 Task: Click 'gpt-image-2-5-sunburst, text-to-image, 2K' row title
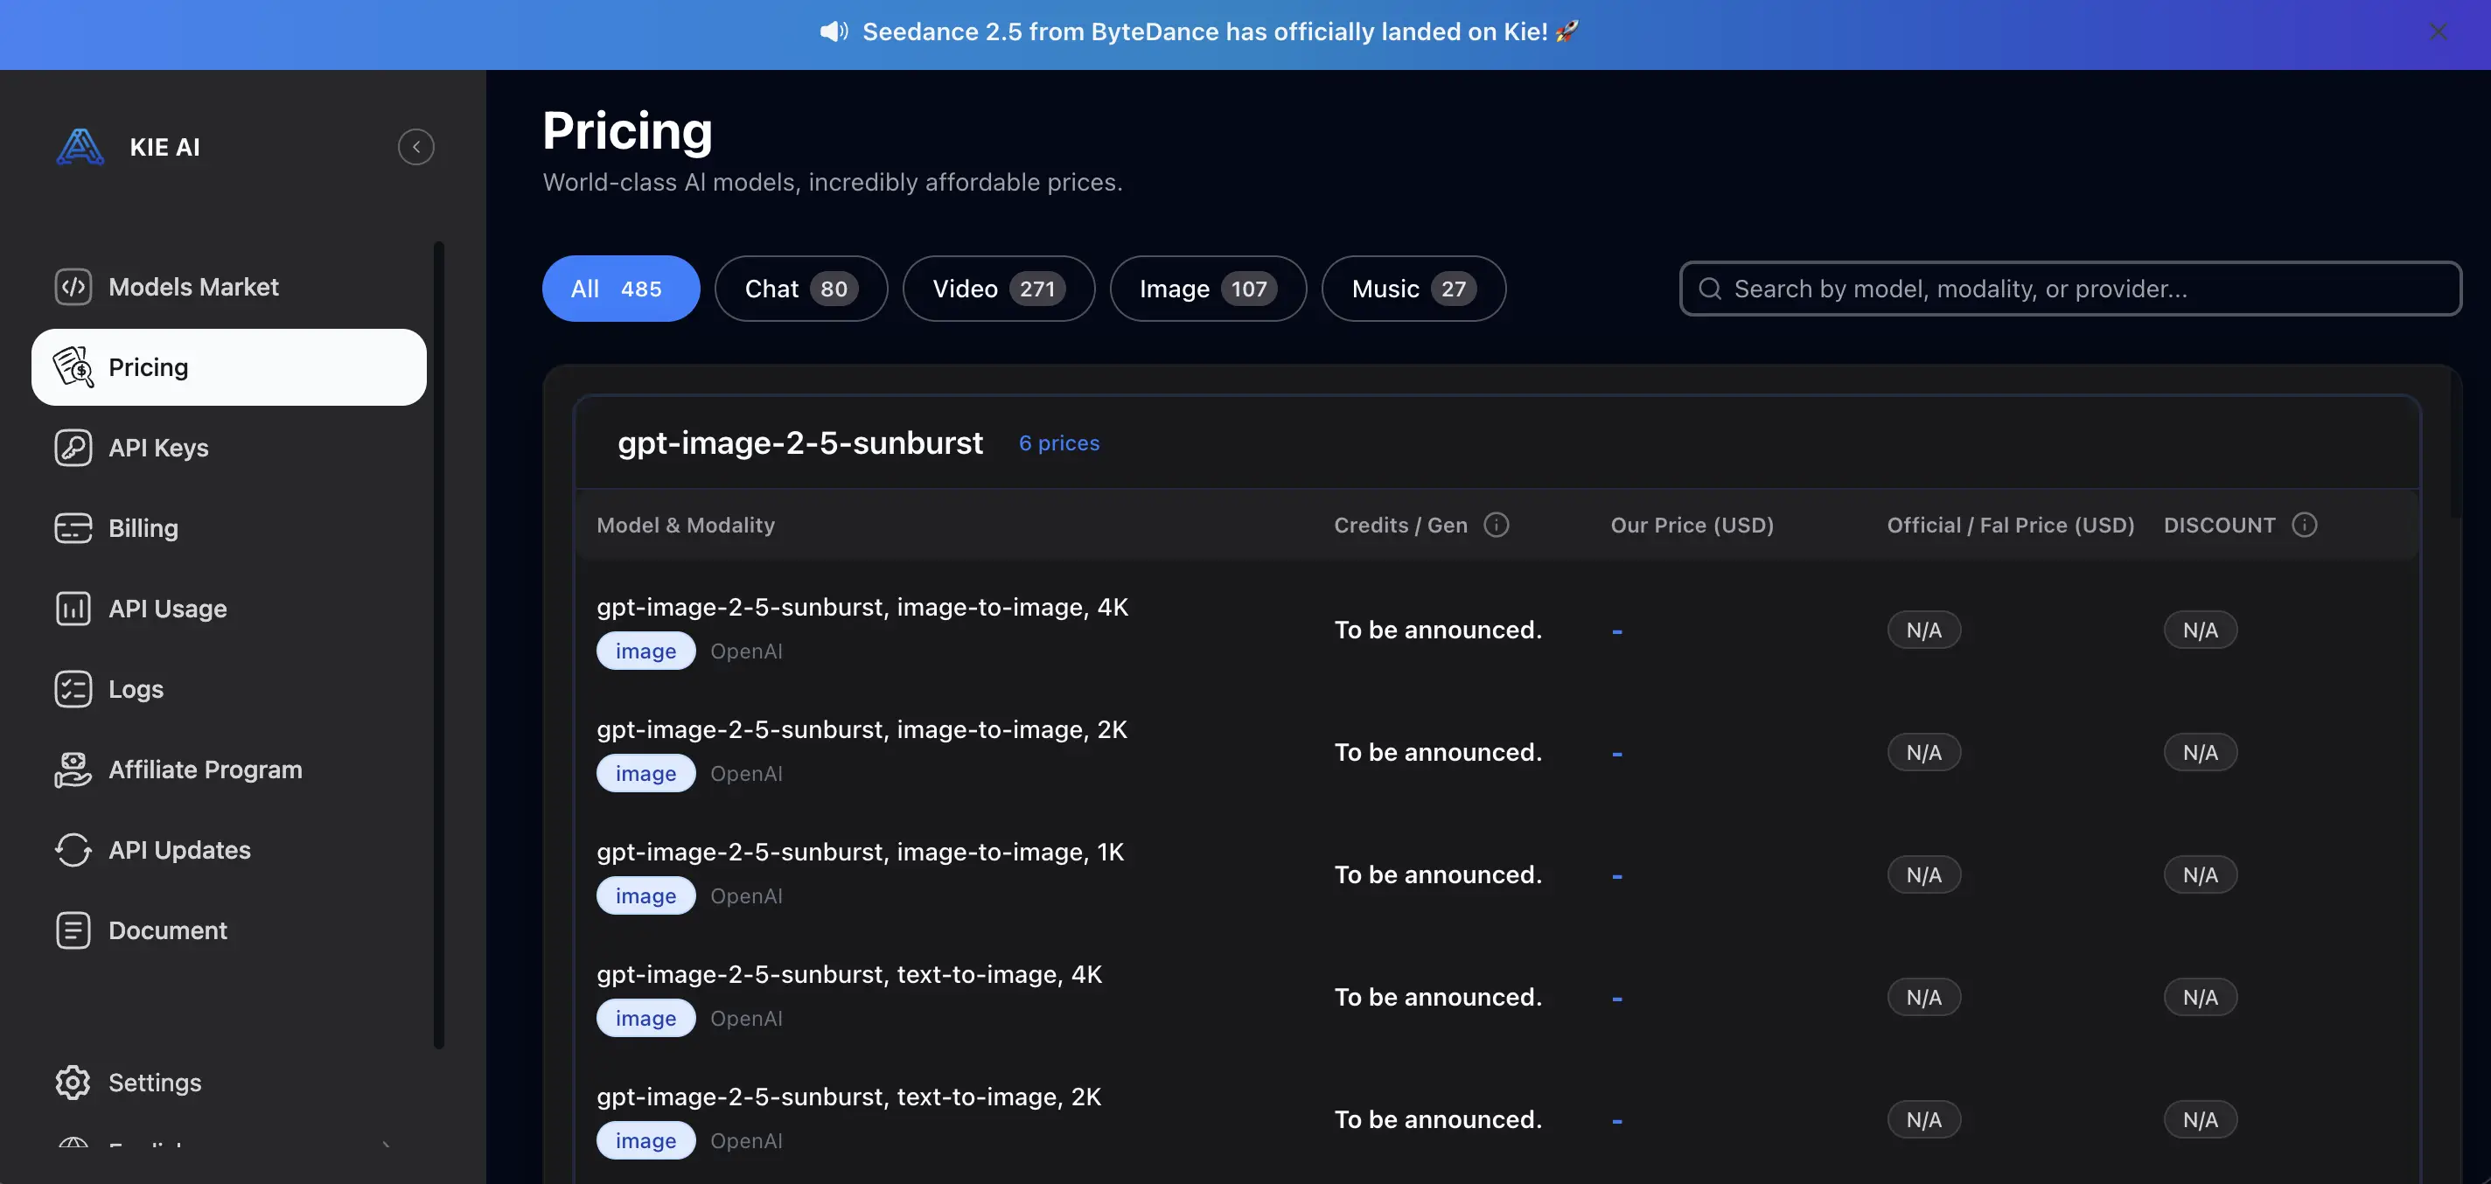point(849,1097)
